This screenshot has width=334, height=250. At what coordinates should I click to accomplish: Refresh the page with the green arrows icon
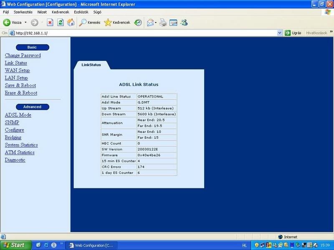[61, 22]
